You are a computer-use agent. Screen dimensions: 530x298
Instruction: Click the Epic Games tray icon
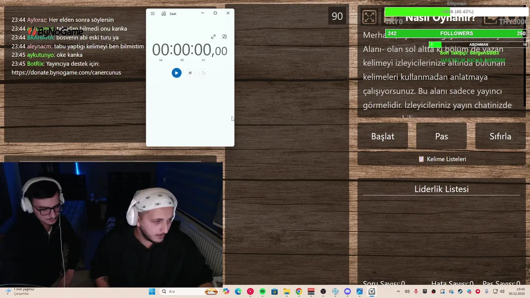coord(425,291)
